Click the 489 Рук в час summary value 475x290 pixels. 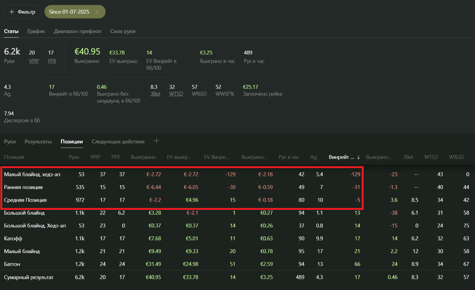click(248, 53)
